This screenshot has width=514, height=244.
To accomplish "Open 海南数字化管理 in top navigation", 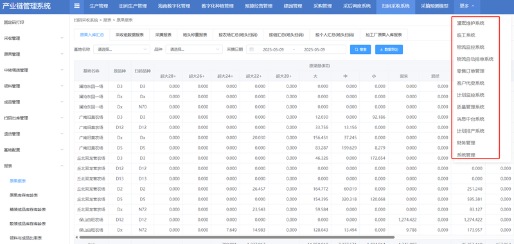I will 173,6.
